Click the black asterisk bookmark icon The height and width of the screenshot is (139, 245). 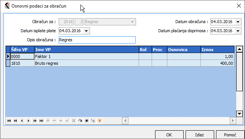[86, 121]
